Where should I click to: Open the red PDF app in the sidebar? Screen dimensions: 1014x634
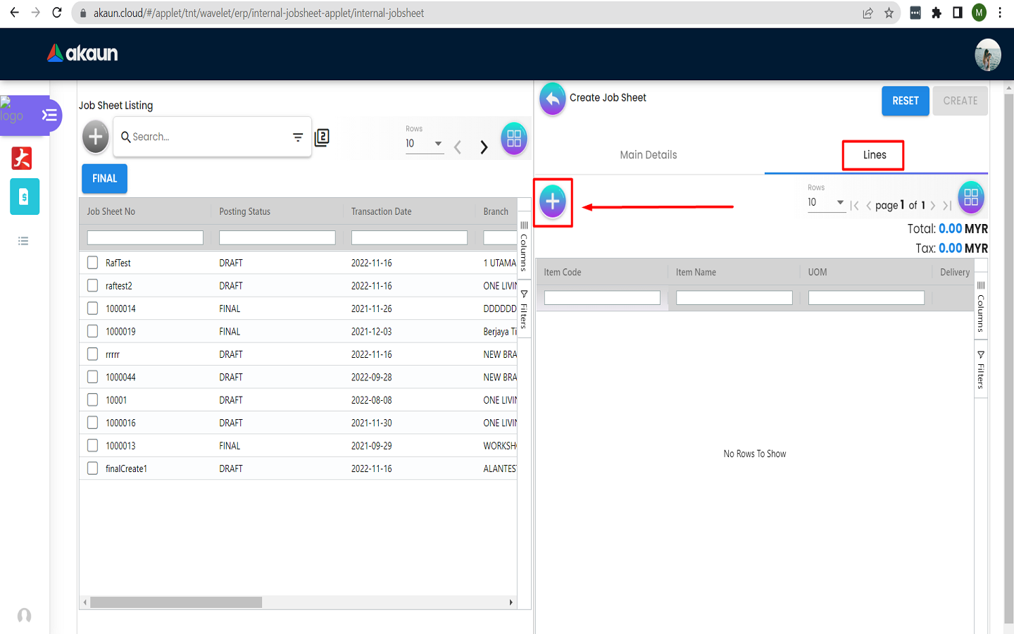coord(22,158)
